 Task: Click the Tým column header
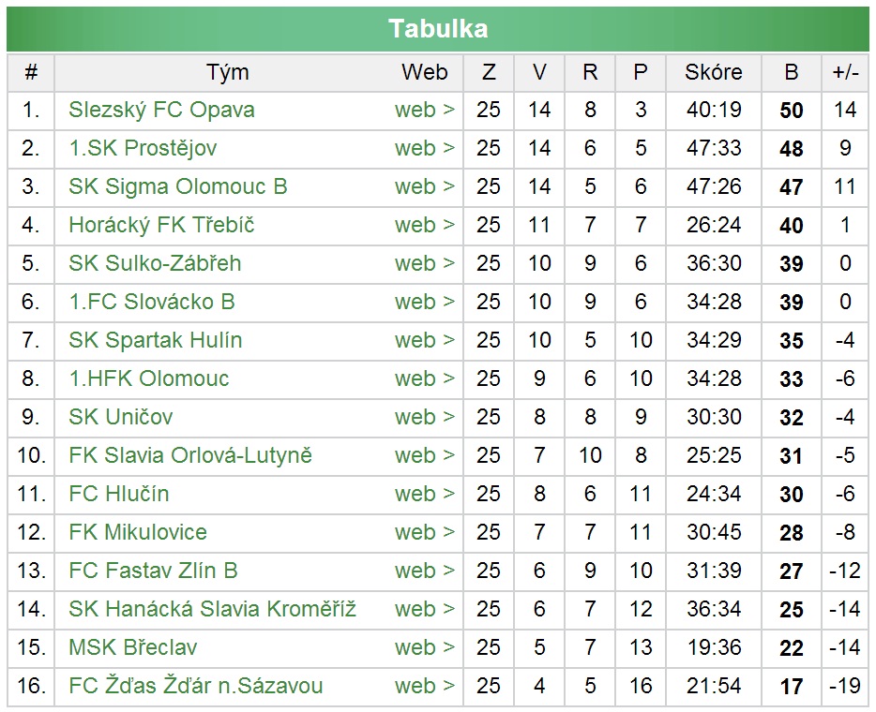228,72
